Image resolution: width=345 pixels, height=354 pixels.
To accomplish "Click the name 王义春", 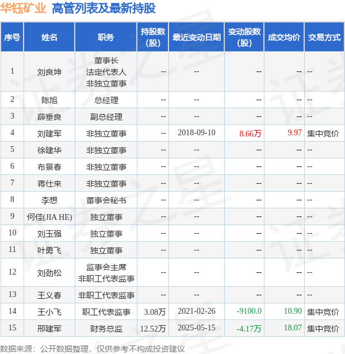I will 49,295.
